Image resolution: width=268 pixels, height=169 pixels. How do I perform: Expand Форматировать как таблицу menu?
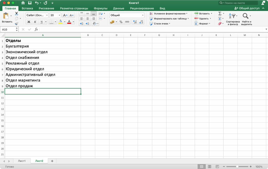(169, 18)
